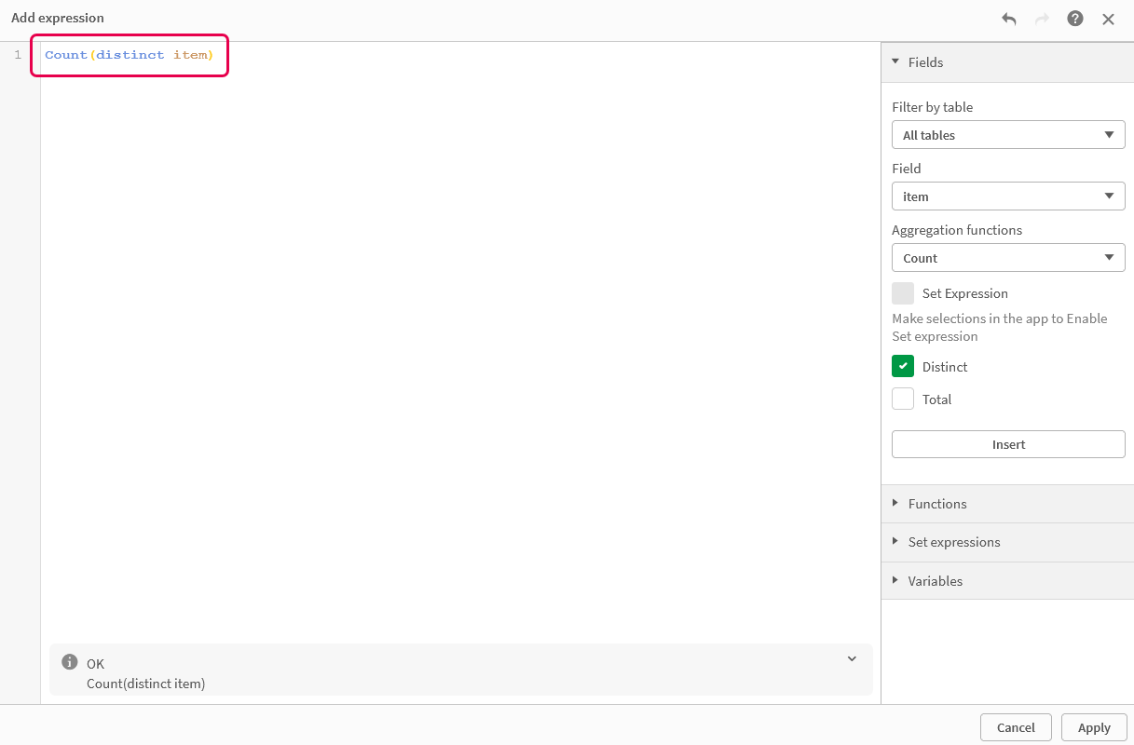Click the Apply button

click(x=1094, y=727)
